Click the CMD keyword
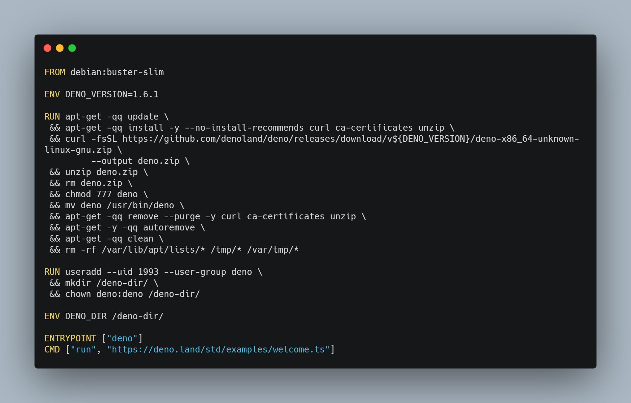631x403 pixels. click(52, 350)
